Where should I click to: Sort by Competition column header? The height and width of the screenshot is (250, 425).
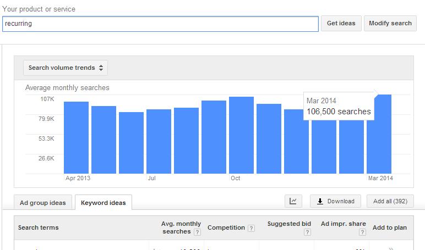click(226, 228)
